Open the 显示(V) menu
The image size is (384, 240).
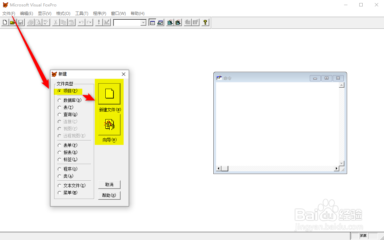point(45,14)
